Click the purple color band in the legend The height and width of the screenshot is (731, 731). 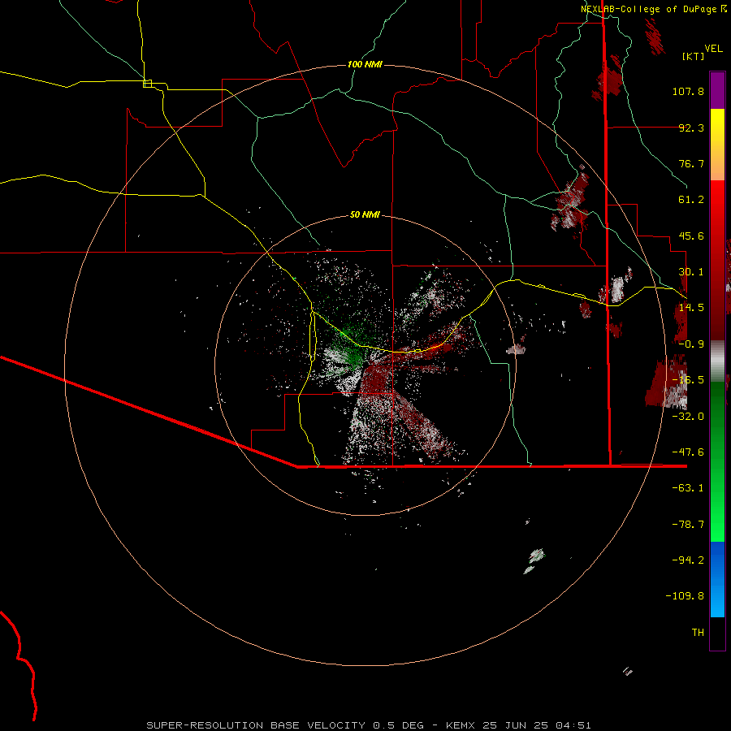[x=717, y=90]
